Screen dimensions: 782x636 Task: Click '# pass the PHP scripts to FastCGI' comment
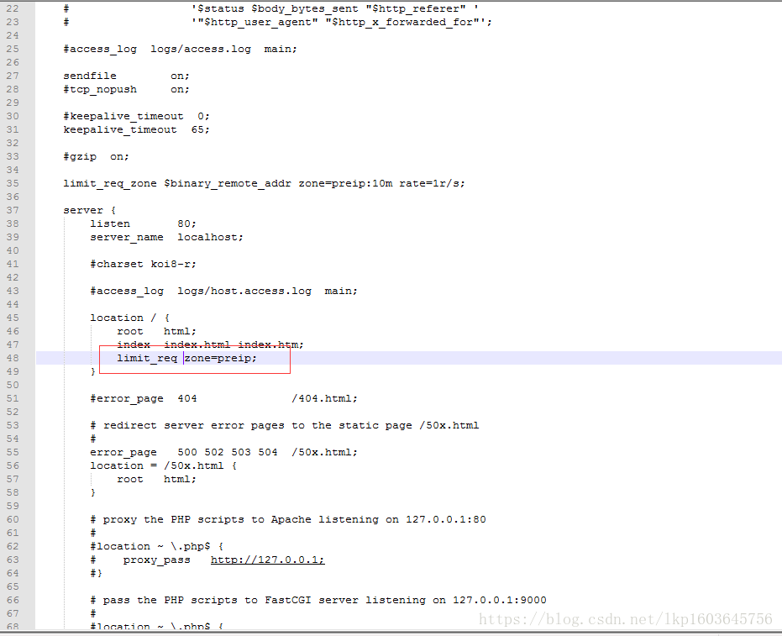[x=318, y=600]
